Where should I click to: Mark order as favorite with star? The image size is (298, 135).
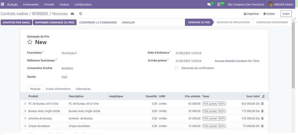pos(30,42)
